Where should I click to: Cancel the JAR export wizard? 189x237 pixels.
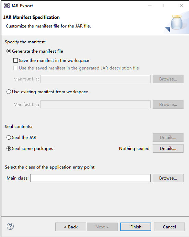tap(169, 227)
